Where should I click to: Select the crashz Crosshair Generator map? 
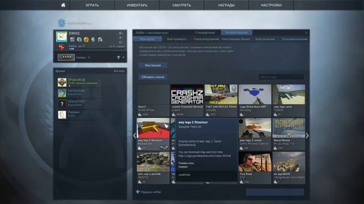pyautogui.click(x=187, y=101)
